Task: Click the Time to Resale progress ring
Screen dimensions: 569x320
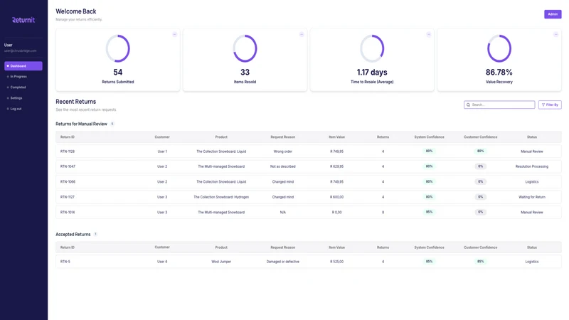Action: 372,48
